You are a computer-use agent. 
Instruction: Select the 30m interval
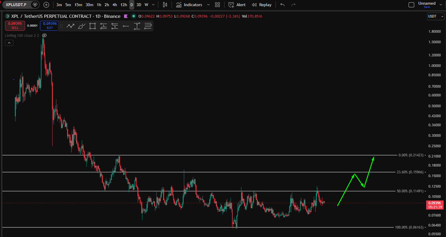[89, 5]
